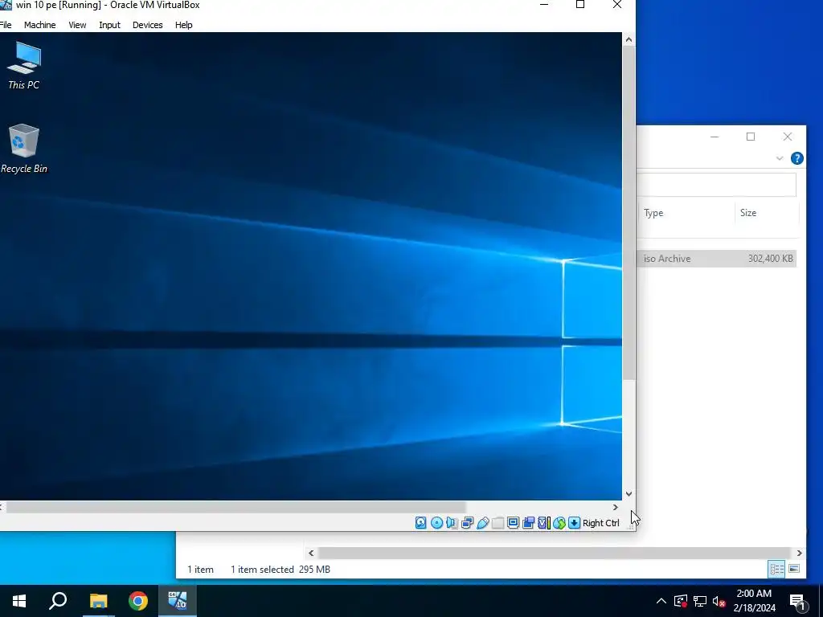Image resolution: width=823 pixels, height=617 pixels.
Task: Click the VM horizontal scrollbar right arrow
Action: [x=615, y=508]
